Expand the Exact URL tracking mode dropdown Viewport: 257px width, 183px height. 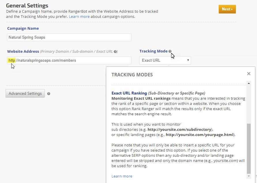(x=165, y=60)
